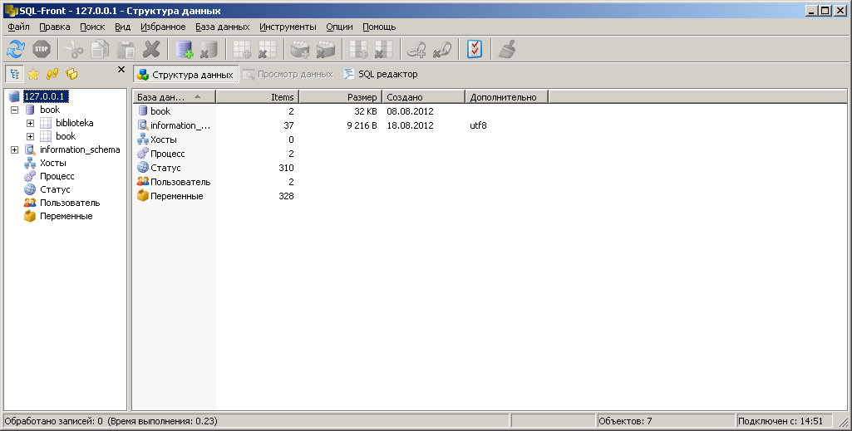
Task: Select the 127.0.0.1 server node
Action: pyautogui.click(x=46, y=96)
